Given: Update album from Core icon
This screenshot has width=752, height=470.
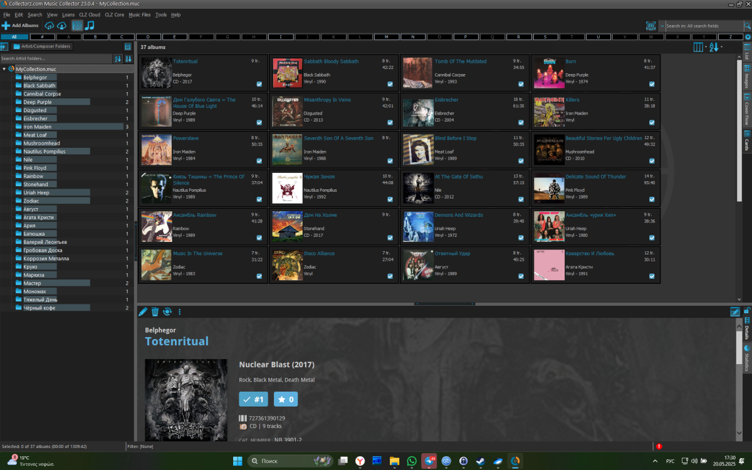Looking at the screenshot, I should tap(167, 311).
